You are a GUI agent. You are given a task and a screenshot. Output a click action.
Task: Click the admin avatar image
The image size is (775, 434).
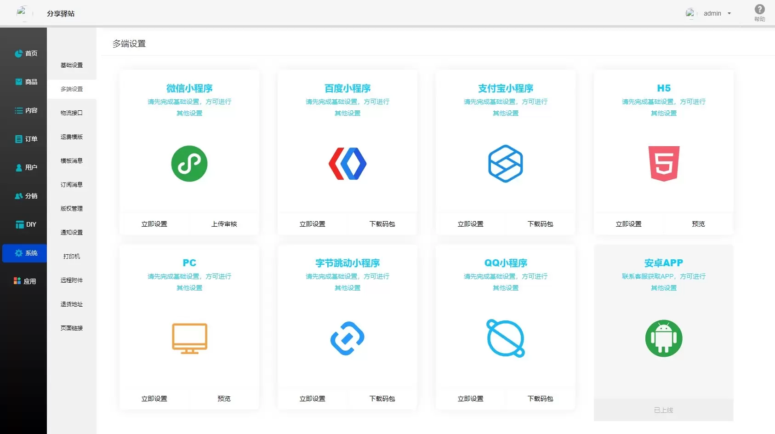pyautogui.click(x=690, y=13)
